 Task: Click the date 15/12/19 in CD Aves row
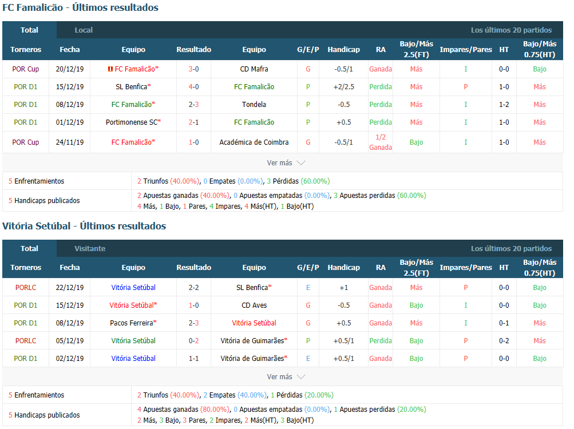pyautogui.click(x=70, y=305)
